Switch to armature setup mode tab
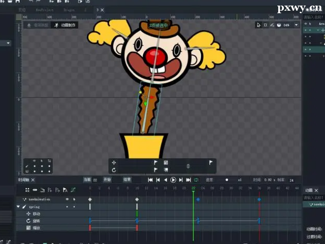 pos(37,25)
